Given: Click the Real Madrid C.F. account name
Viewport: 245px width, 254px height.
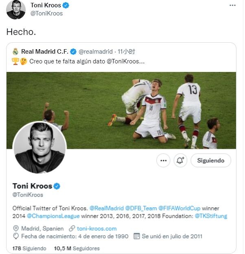Looking at the screenshot, I should click(x=45, y=52).
